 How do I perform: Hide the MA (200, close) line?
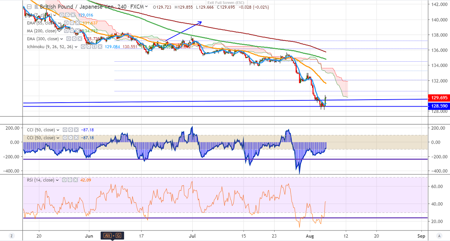coord(66,31)
